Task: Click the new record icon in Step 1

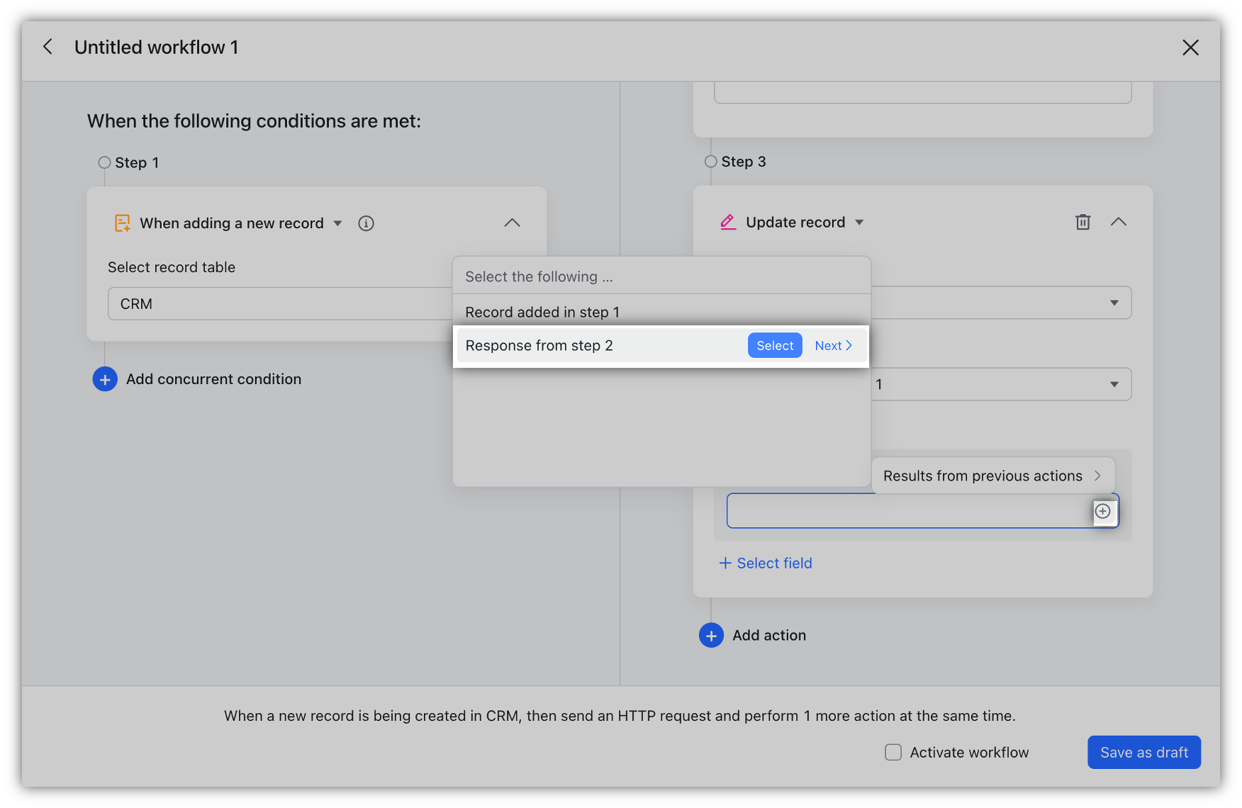Action: (122, 223)
